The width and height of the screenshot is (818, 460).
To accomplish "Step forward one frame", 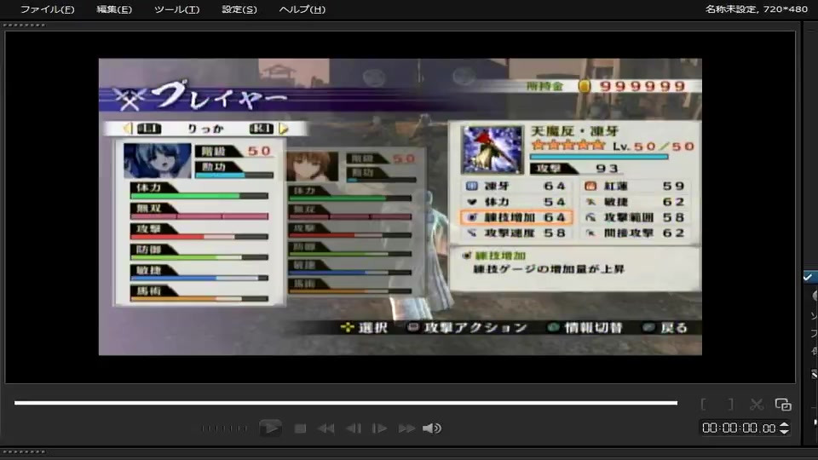I will [379, 428].
